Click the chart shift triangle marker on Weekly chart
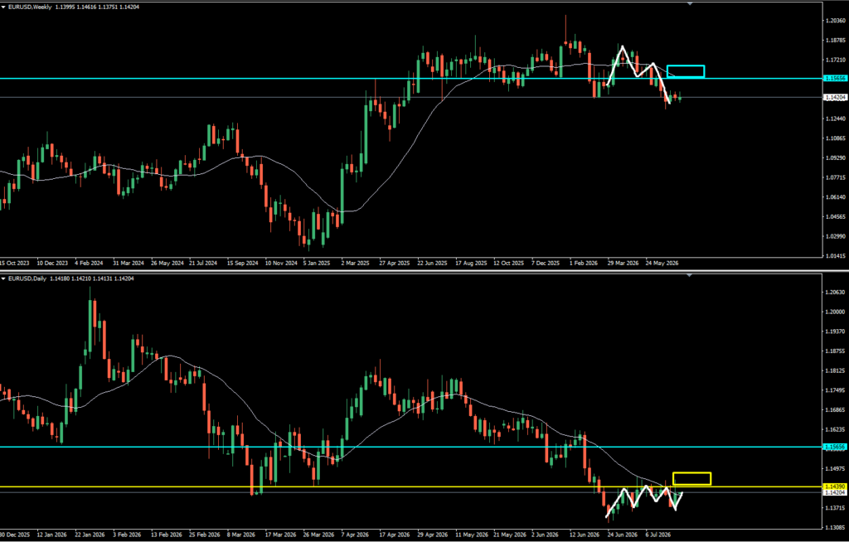 [x=689, y=4]
